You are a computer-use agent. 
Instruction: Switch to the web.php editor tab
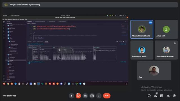(x=30, y=21)
